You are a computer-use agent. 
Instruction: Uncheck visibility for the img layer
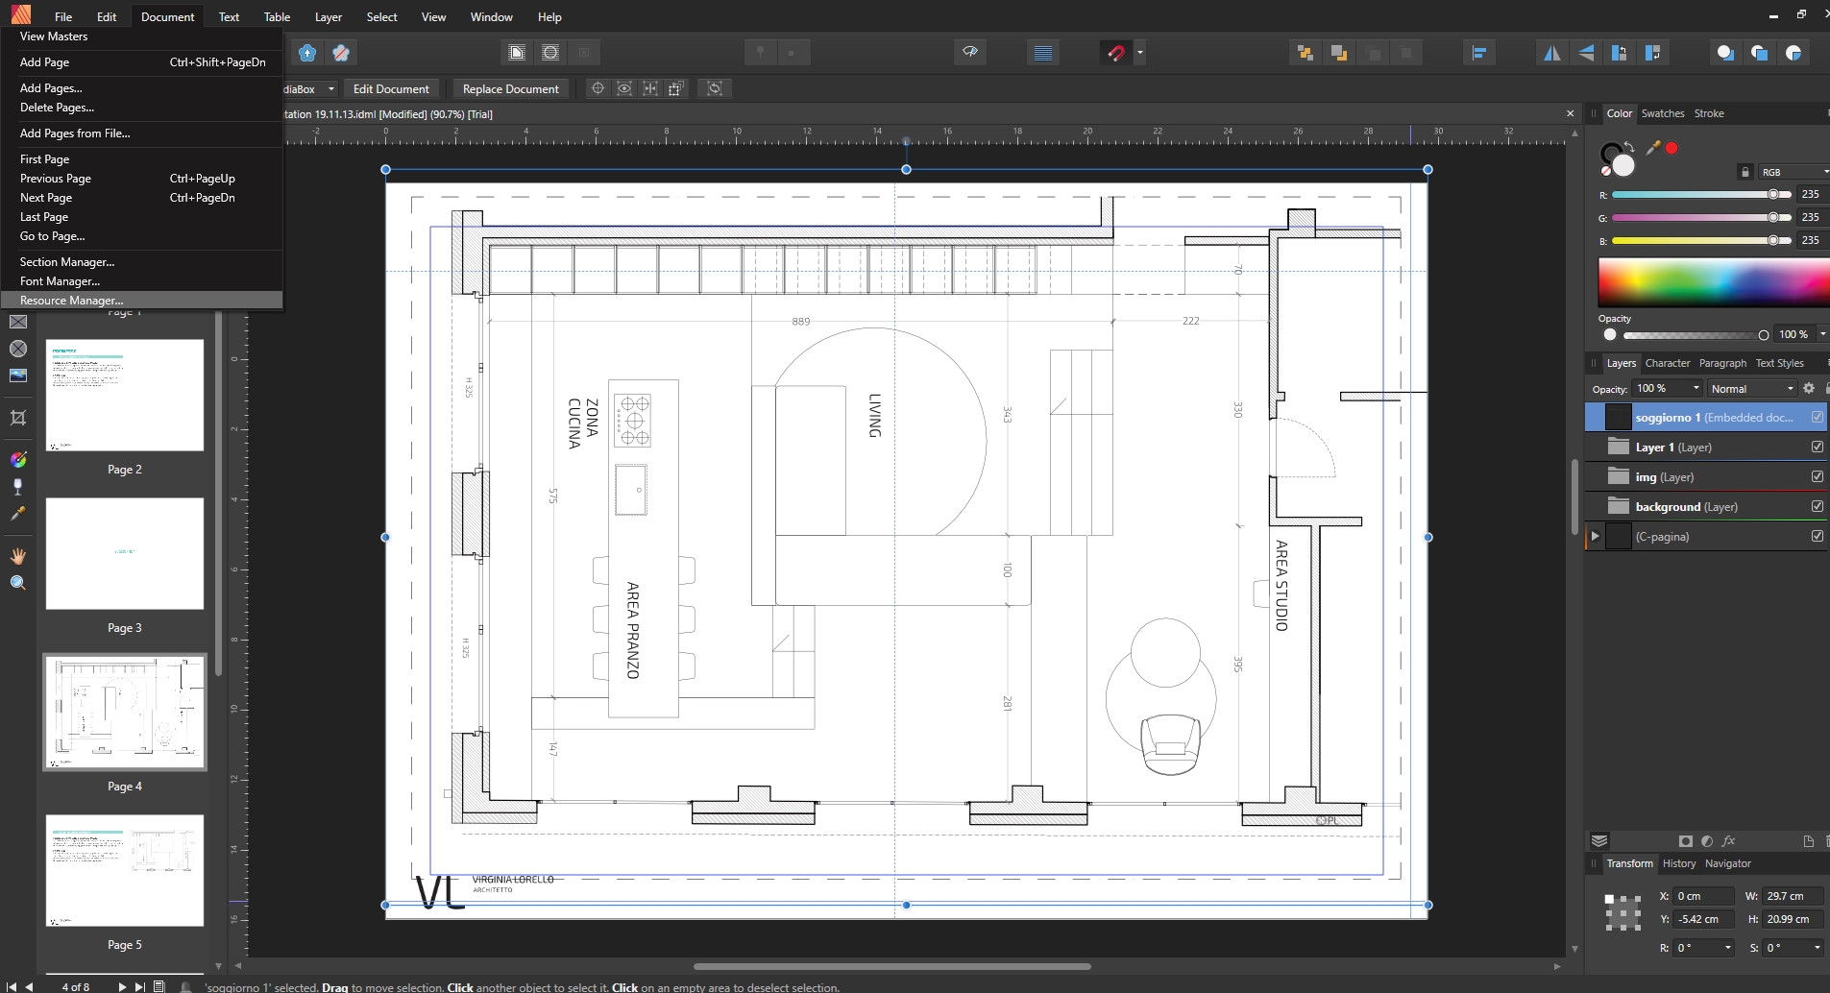[x=1817, y=476]
